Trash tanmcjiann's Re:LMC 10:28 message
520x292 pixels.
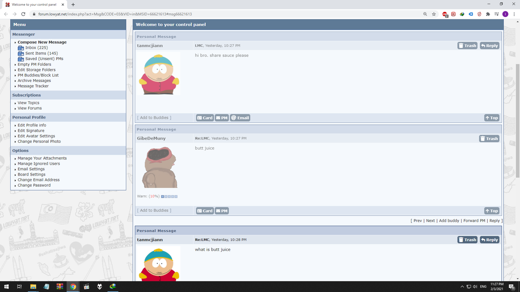467,240
